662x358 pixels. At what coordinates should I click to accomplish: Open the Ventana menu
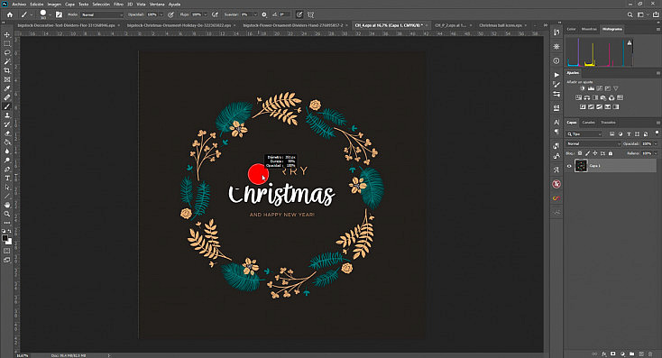[157, 5]
